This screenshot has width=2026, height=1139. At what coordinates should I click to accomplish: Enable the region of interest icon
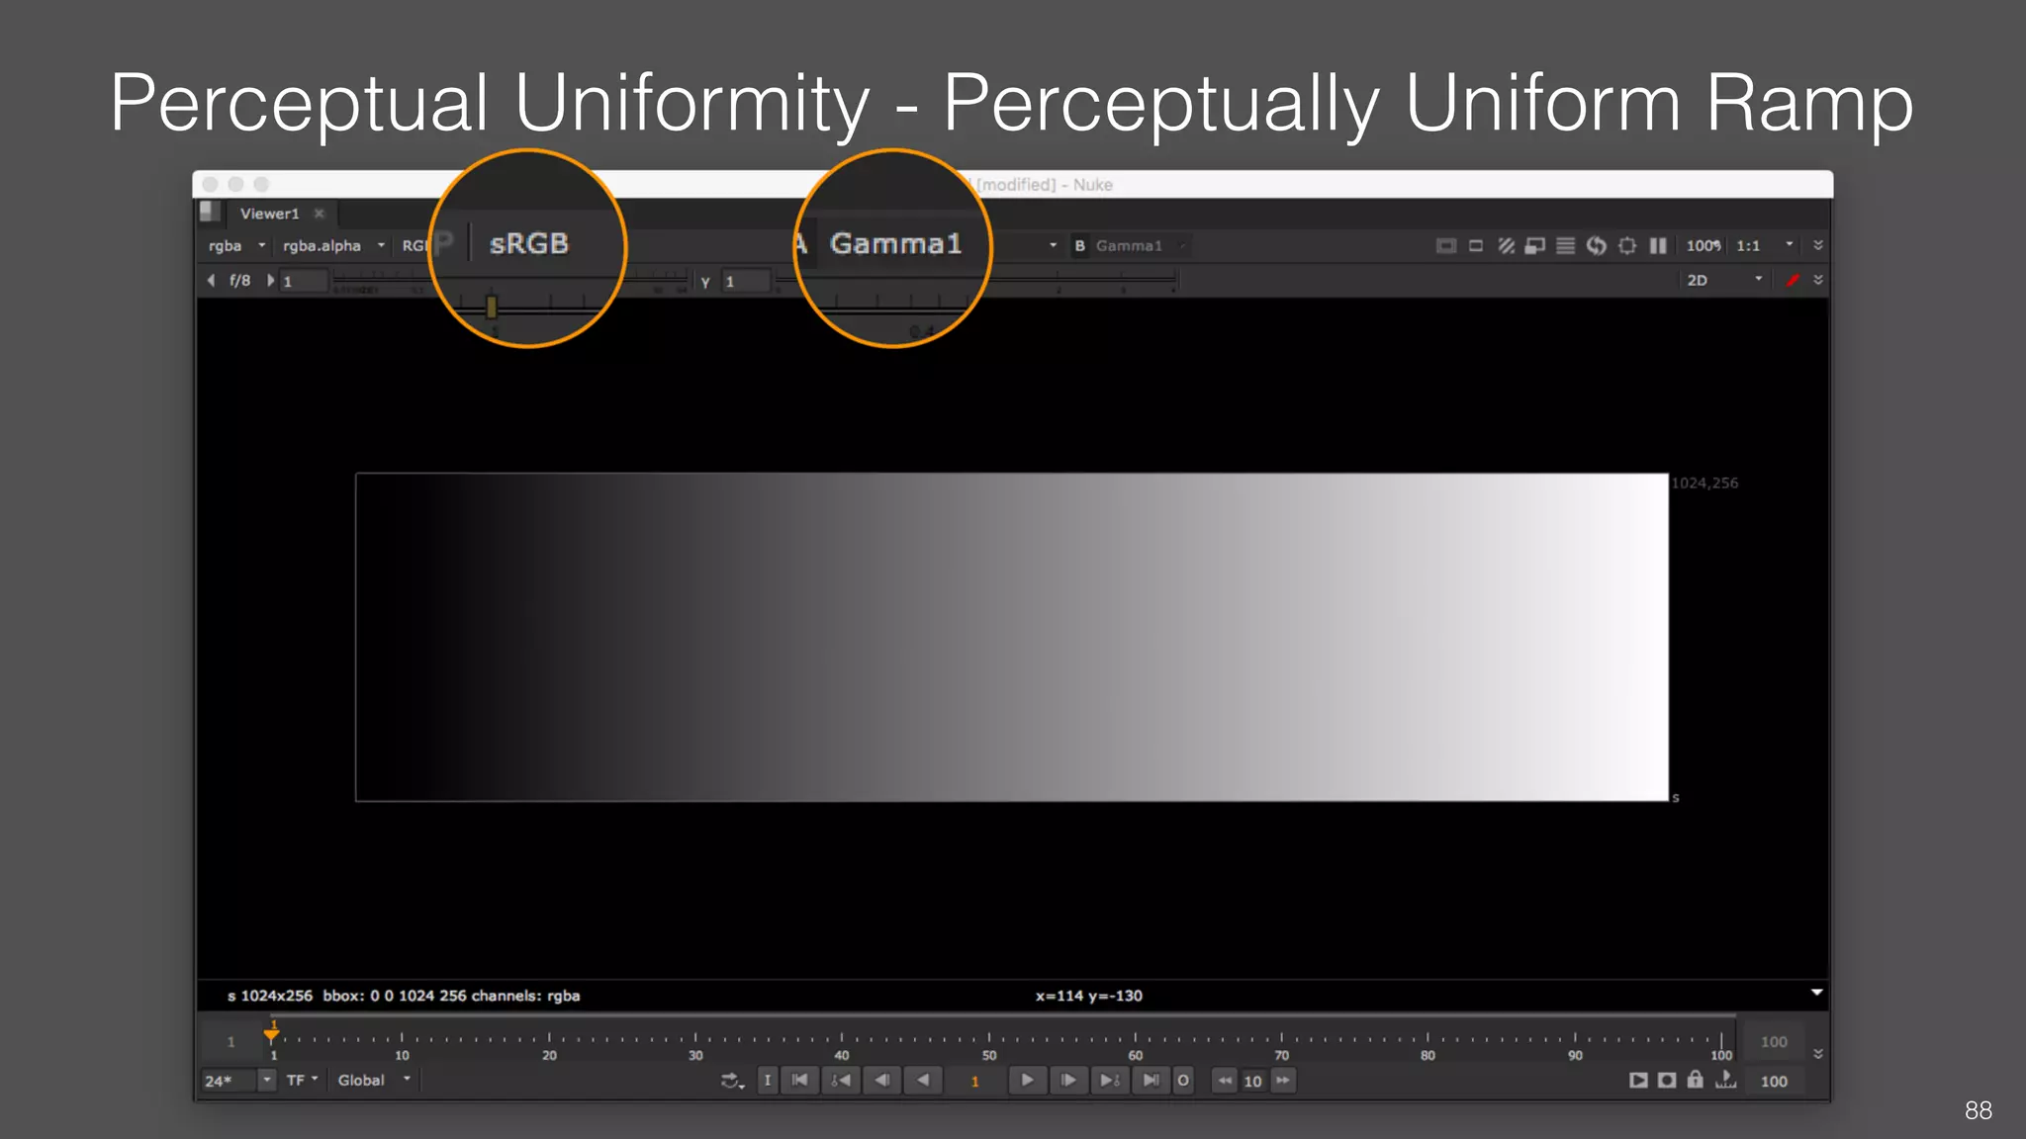tap(1476, 246)
